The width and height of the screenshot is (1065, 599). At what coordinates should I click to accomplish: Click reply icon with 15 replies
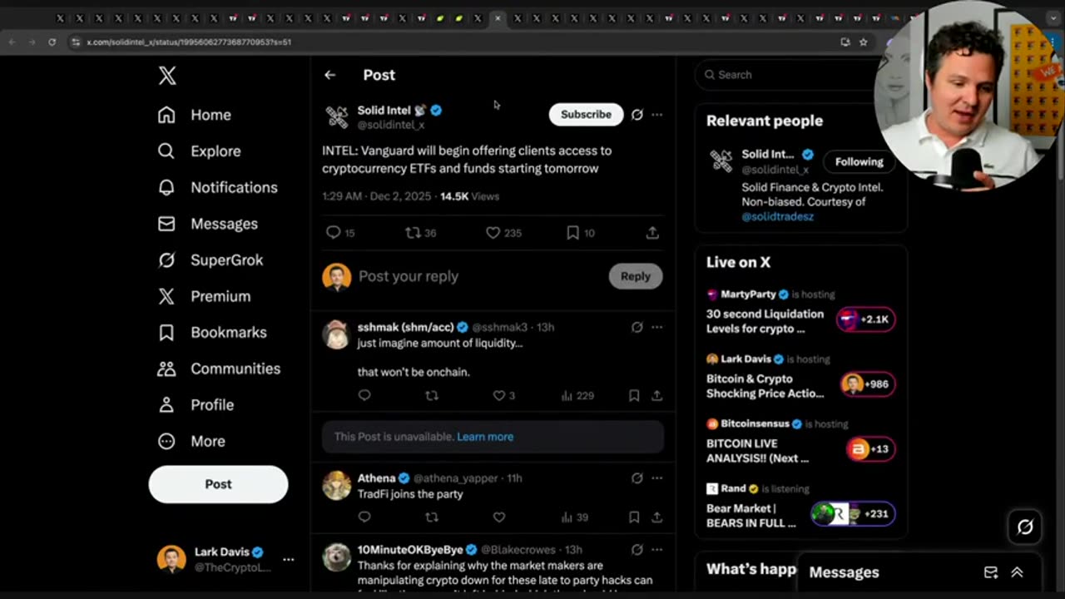(x=340, y=233)
